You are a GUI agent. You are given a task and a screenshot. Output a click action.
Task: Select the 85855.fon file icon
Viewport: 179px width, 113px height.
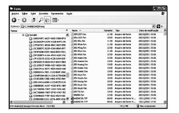pyautogui.click(x=72, y=95)
